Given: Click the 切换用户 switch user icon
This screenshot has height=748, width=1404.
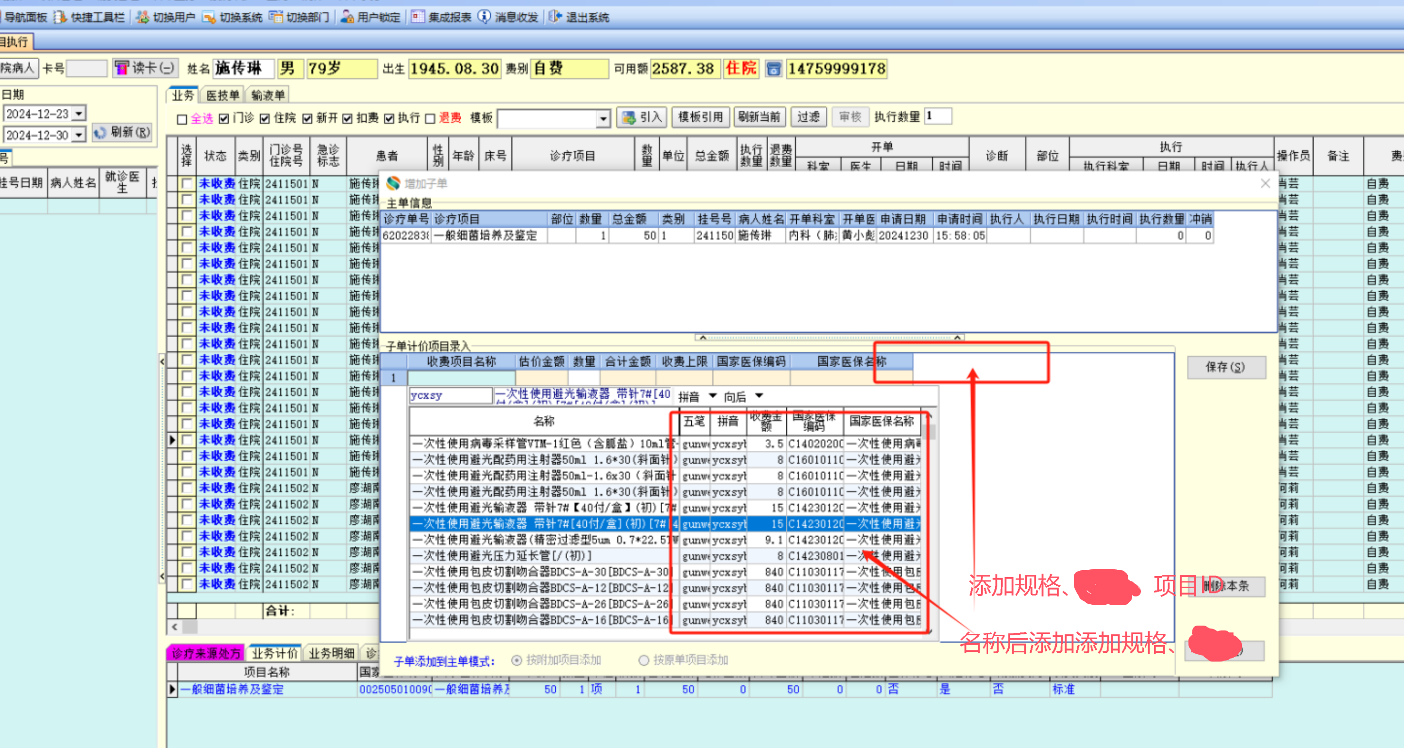Looking at the screenshot, I should pyautogui.click(x=143, y=17).
